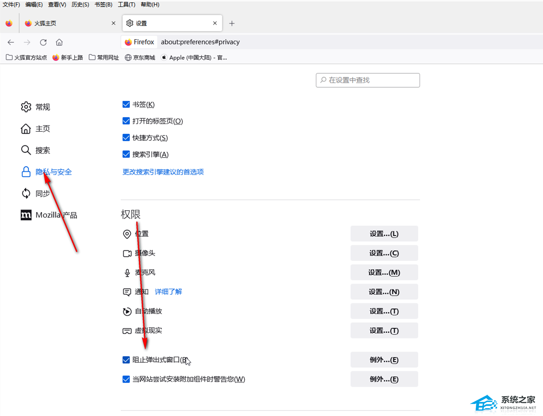Uncheck the 打开的标签页(O) checkbox
The image size is (543, 416).
[x=126, y=121]
